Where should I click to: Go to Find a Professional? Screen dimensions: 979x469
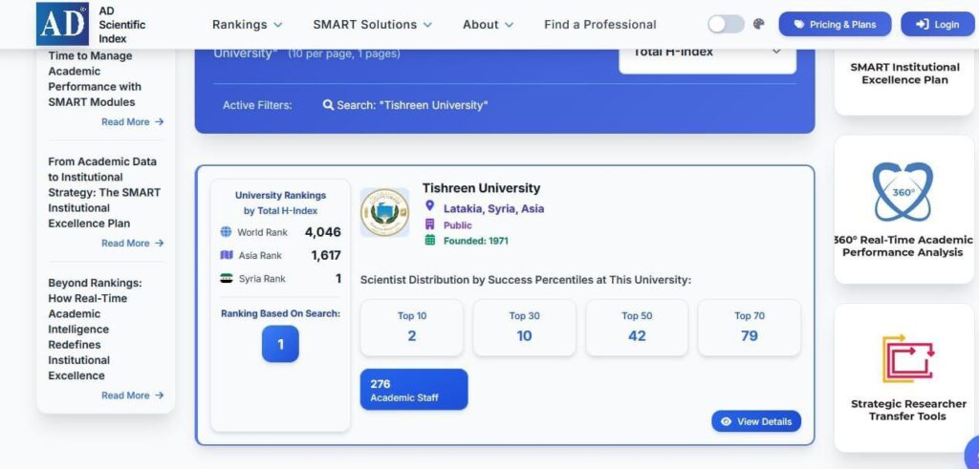point(599,25)
